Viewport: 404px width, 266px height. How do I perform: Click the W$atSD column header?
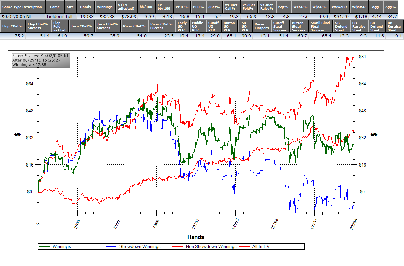coord(359,7)
